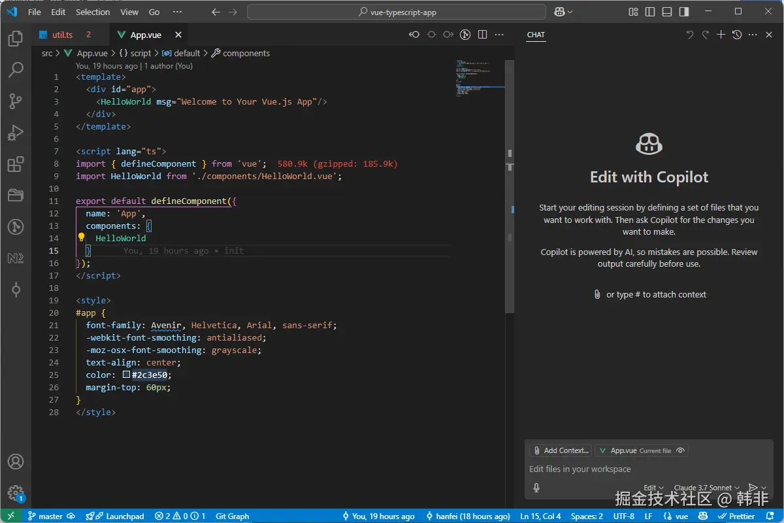Switch to the util.ts tab
The image size is (784, 523).
(62, 35)
